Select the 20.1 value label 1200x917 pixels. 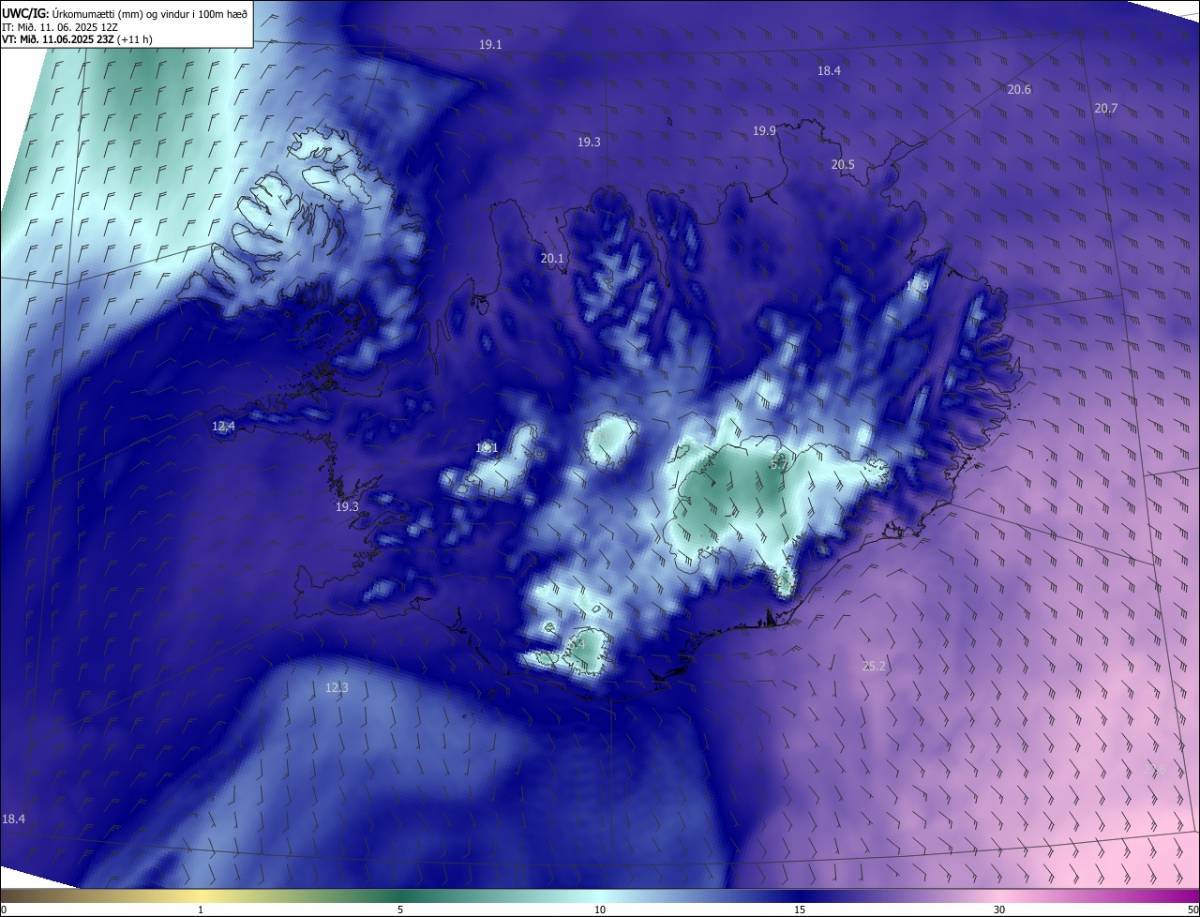[x=553, y=259]
